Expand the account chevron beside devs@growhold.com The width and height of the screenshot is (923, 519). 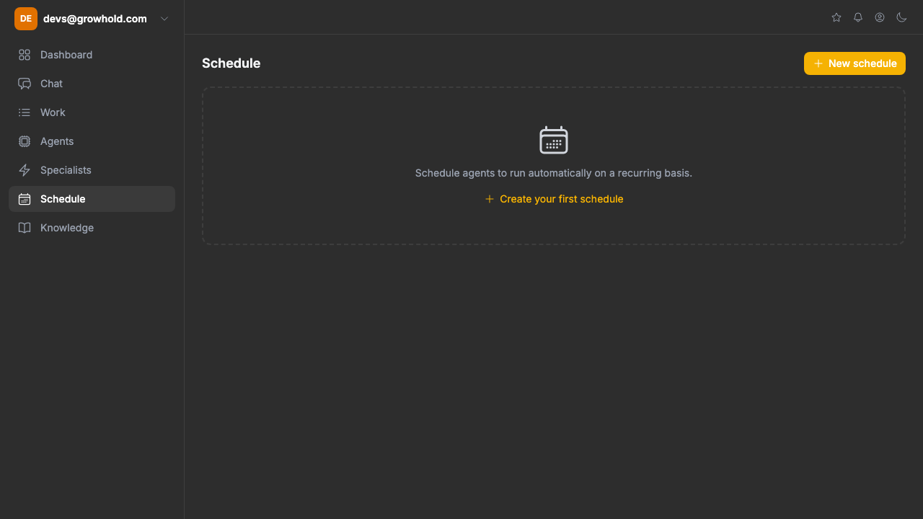pos(164,19)
